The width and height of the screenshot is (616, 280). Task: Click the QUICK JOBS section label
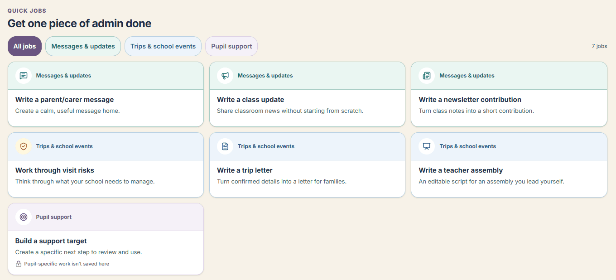27,10
